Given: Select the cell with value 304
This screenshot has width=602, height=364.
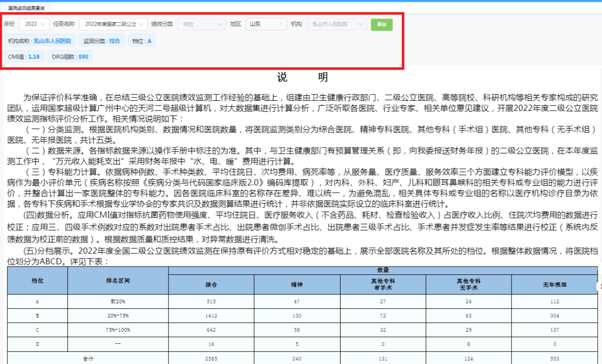Looking at the screenshot, I should point(555,316).
